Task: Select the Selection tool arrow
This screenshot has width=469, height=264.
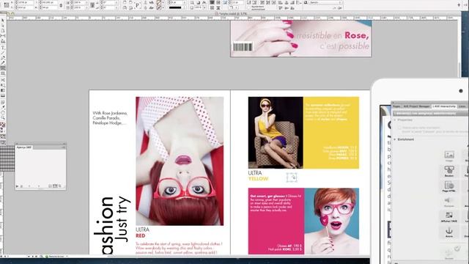Action: 3,21
